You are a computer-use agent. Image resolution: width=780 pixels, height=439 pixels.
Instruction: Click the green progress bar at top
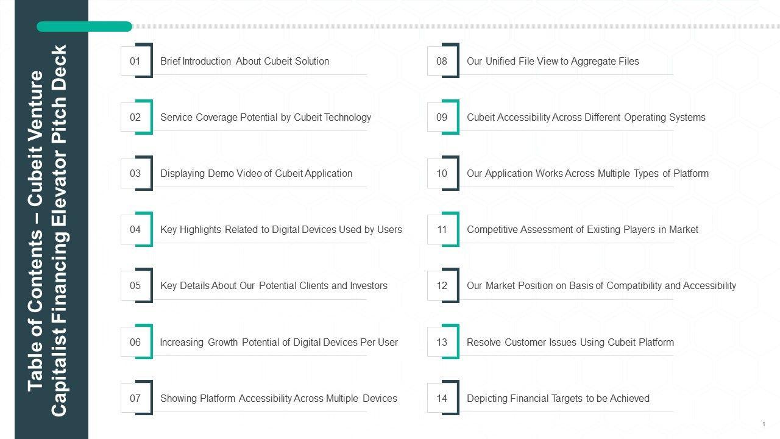[x=84, y=26]
